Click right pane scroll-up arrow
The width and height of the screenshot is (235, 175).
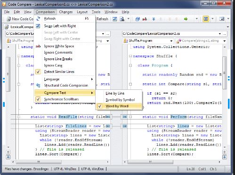pyautogui.click(x=225, y=47)
